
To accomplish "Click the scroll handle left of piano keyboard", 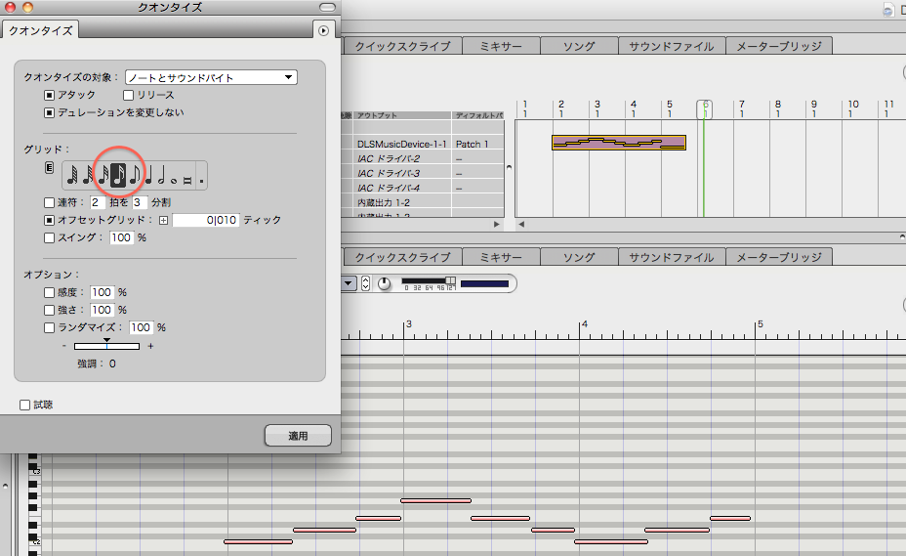I will coord(5,486).
